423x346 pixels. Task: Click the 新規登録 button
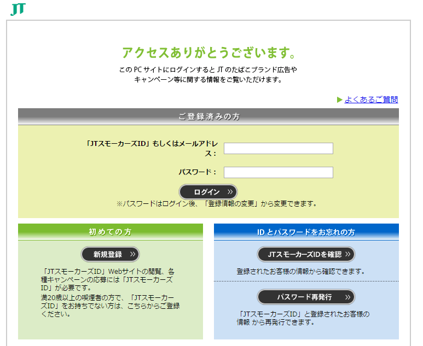click(110, 254)
